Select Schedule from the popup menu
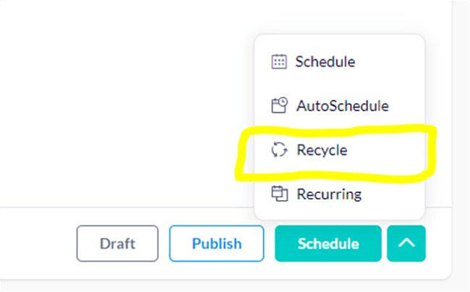The height and width of the screenshot is (292, 470). (x=325, y=62)
